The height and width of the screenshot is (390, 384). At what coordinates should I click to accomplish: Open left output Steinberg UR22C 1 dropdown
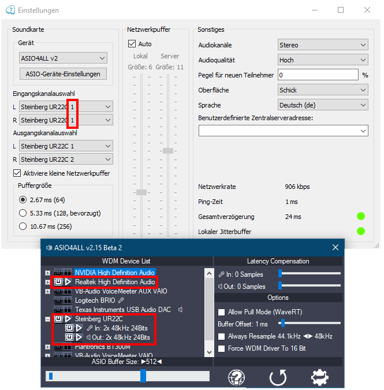pos(66,146)
